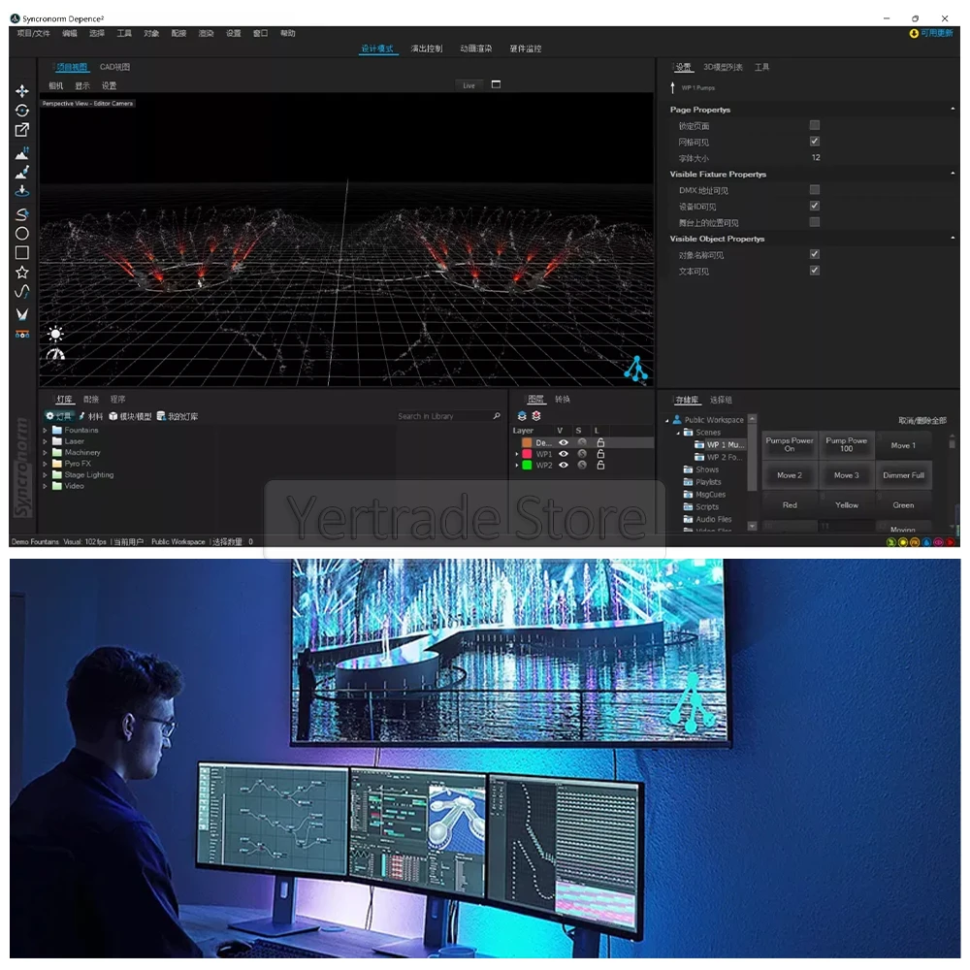Expand the Pyro FX library folder
The width and height of the screenshot is (970, 970).
point(46,464)
